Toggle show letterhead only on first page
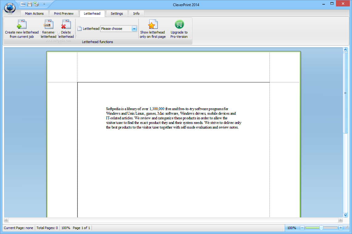The width and height of the screenshot is (352, 234). pyautogui.click(x=153, y=29)
